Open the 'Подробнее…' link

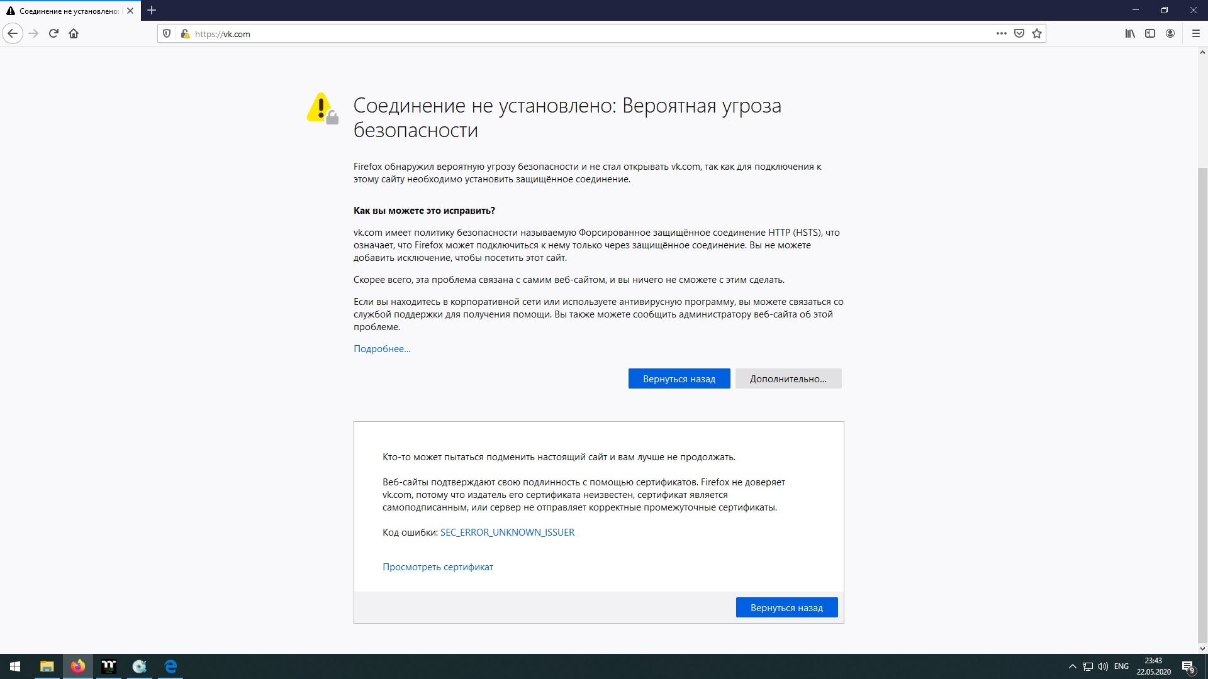point(382,349)
